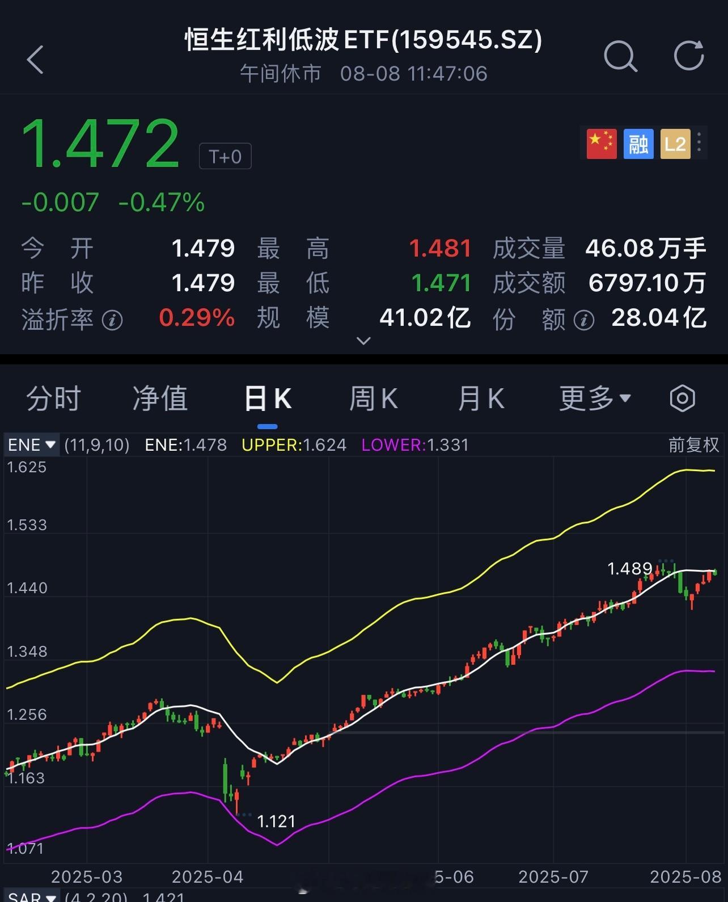Tap the 今开 opening price 1.479

coord(204,249)
